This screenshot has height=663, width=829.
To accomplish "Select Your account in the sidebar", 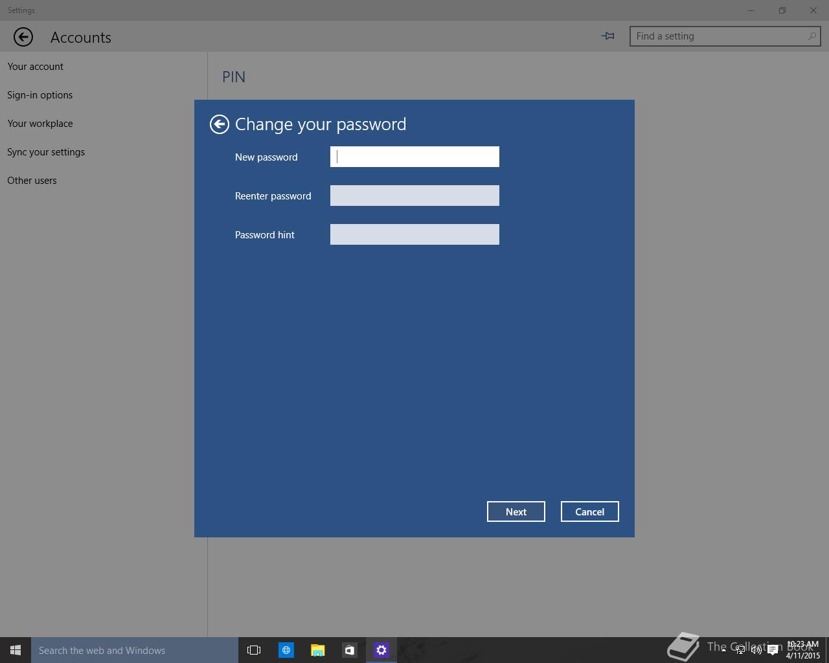I will click(36, 67).
